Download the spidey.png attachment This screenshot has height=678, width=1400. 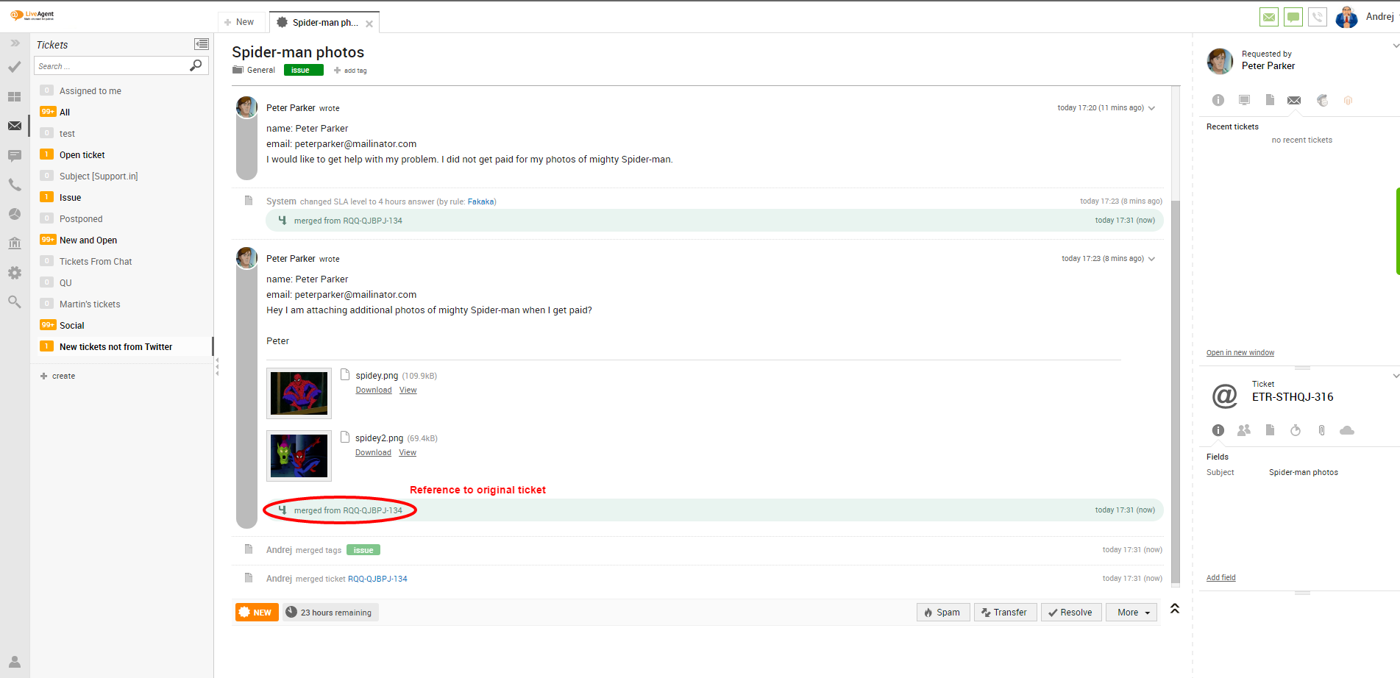[374, 390]
